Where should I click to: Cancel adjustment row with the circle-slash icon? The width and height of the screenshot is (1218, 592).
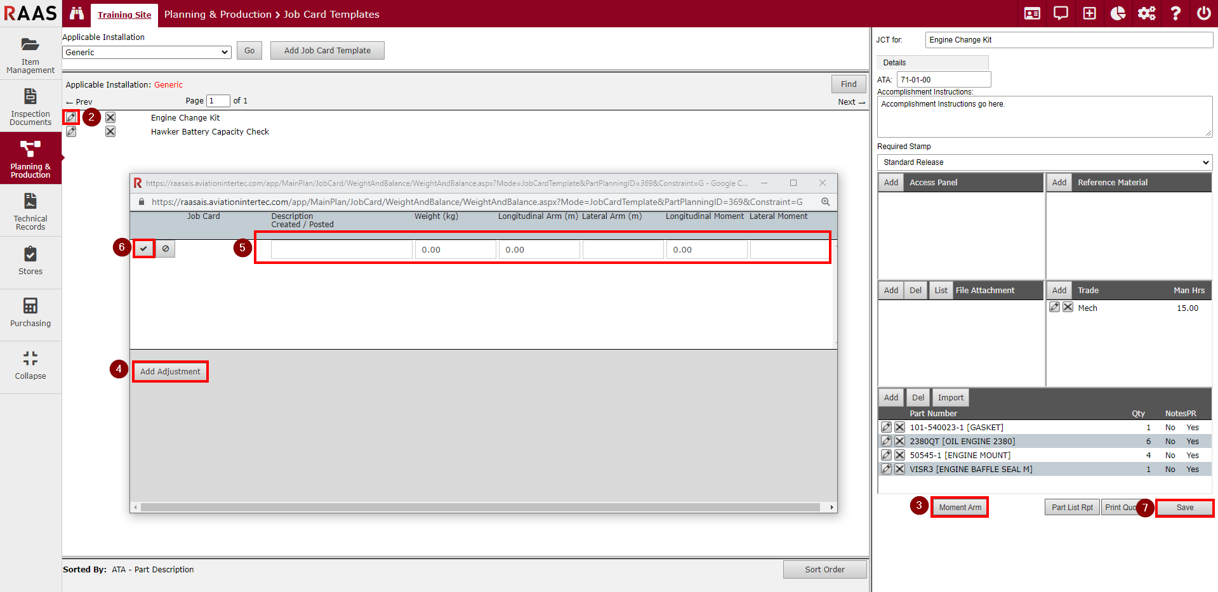pos(166,249)
